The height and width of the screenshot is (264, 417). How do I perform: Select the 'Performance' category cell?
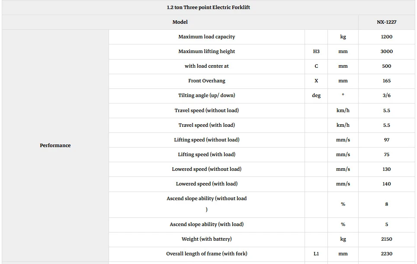[x=55, y=145]
